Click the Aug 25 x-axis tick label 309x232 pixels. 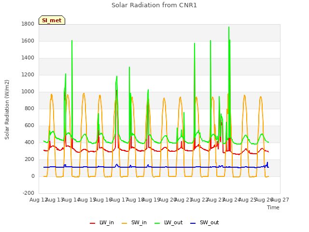248,200
